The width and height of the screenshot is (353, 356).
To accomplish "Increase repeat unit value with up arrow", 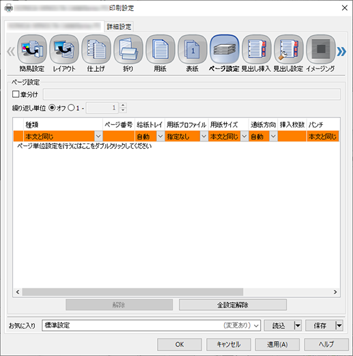I will coord(123,105).
